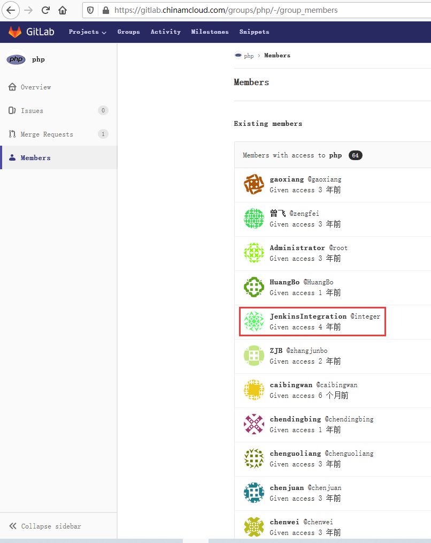Click the Issues sidebar icon
Viewport: 431px width, 543px height.
tap(12, 110)
